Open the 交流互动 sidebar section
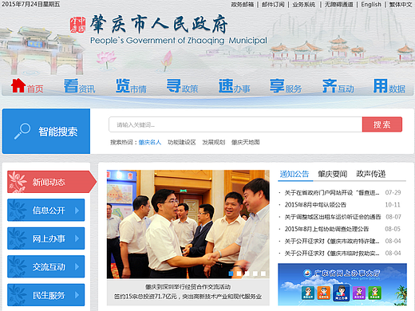The height and width of the screenshot is (311, 415). [x=45, y=266]
